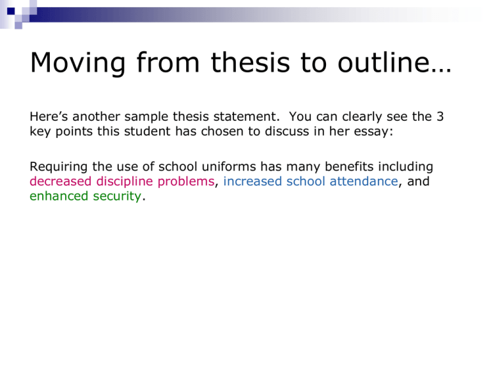Click the blue 'increased school attendance' text

pyautogui.click(x=311, y=181)
